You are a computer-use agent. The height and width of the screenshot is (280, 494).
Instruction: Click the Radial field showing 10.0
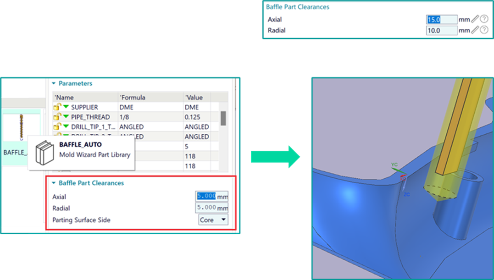442,30
